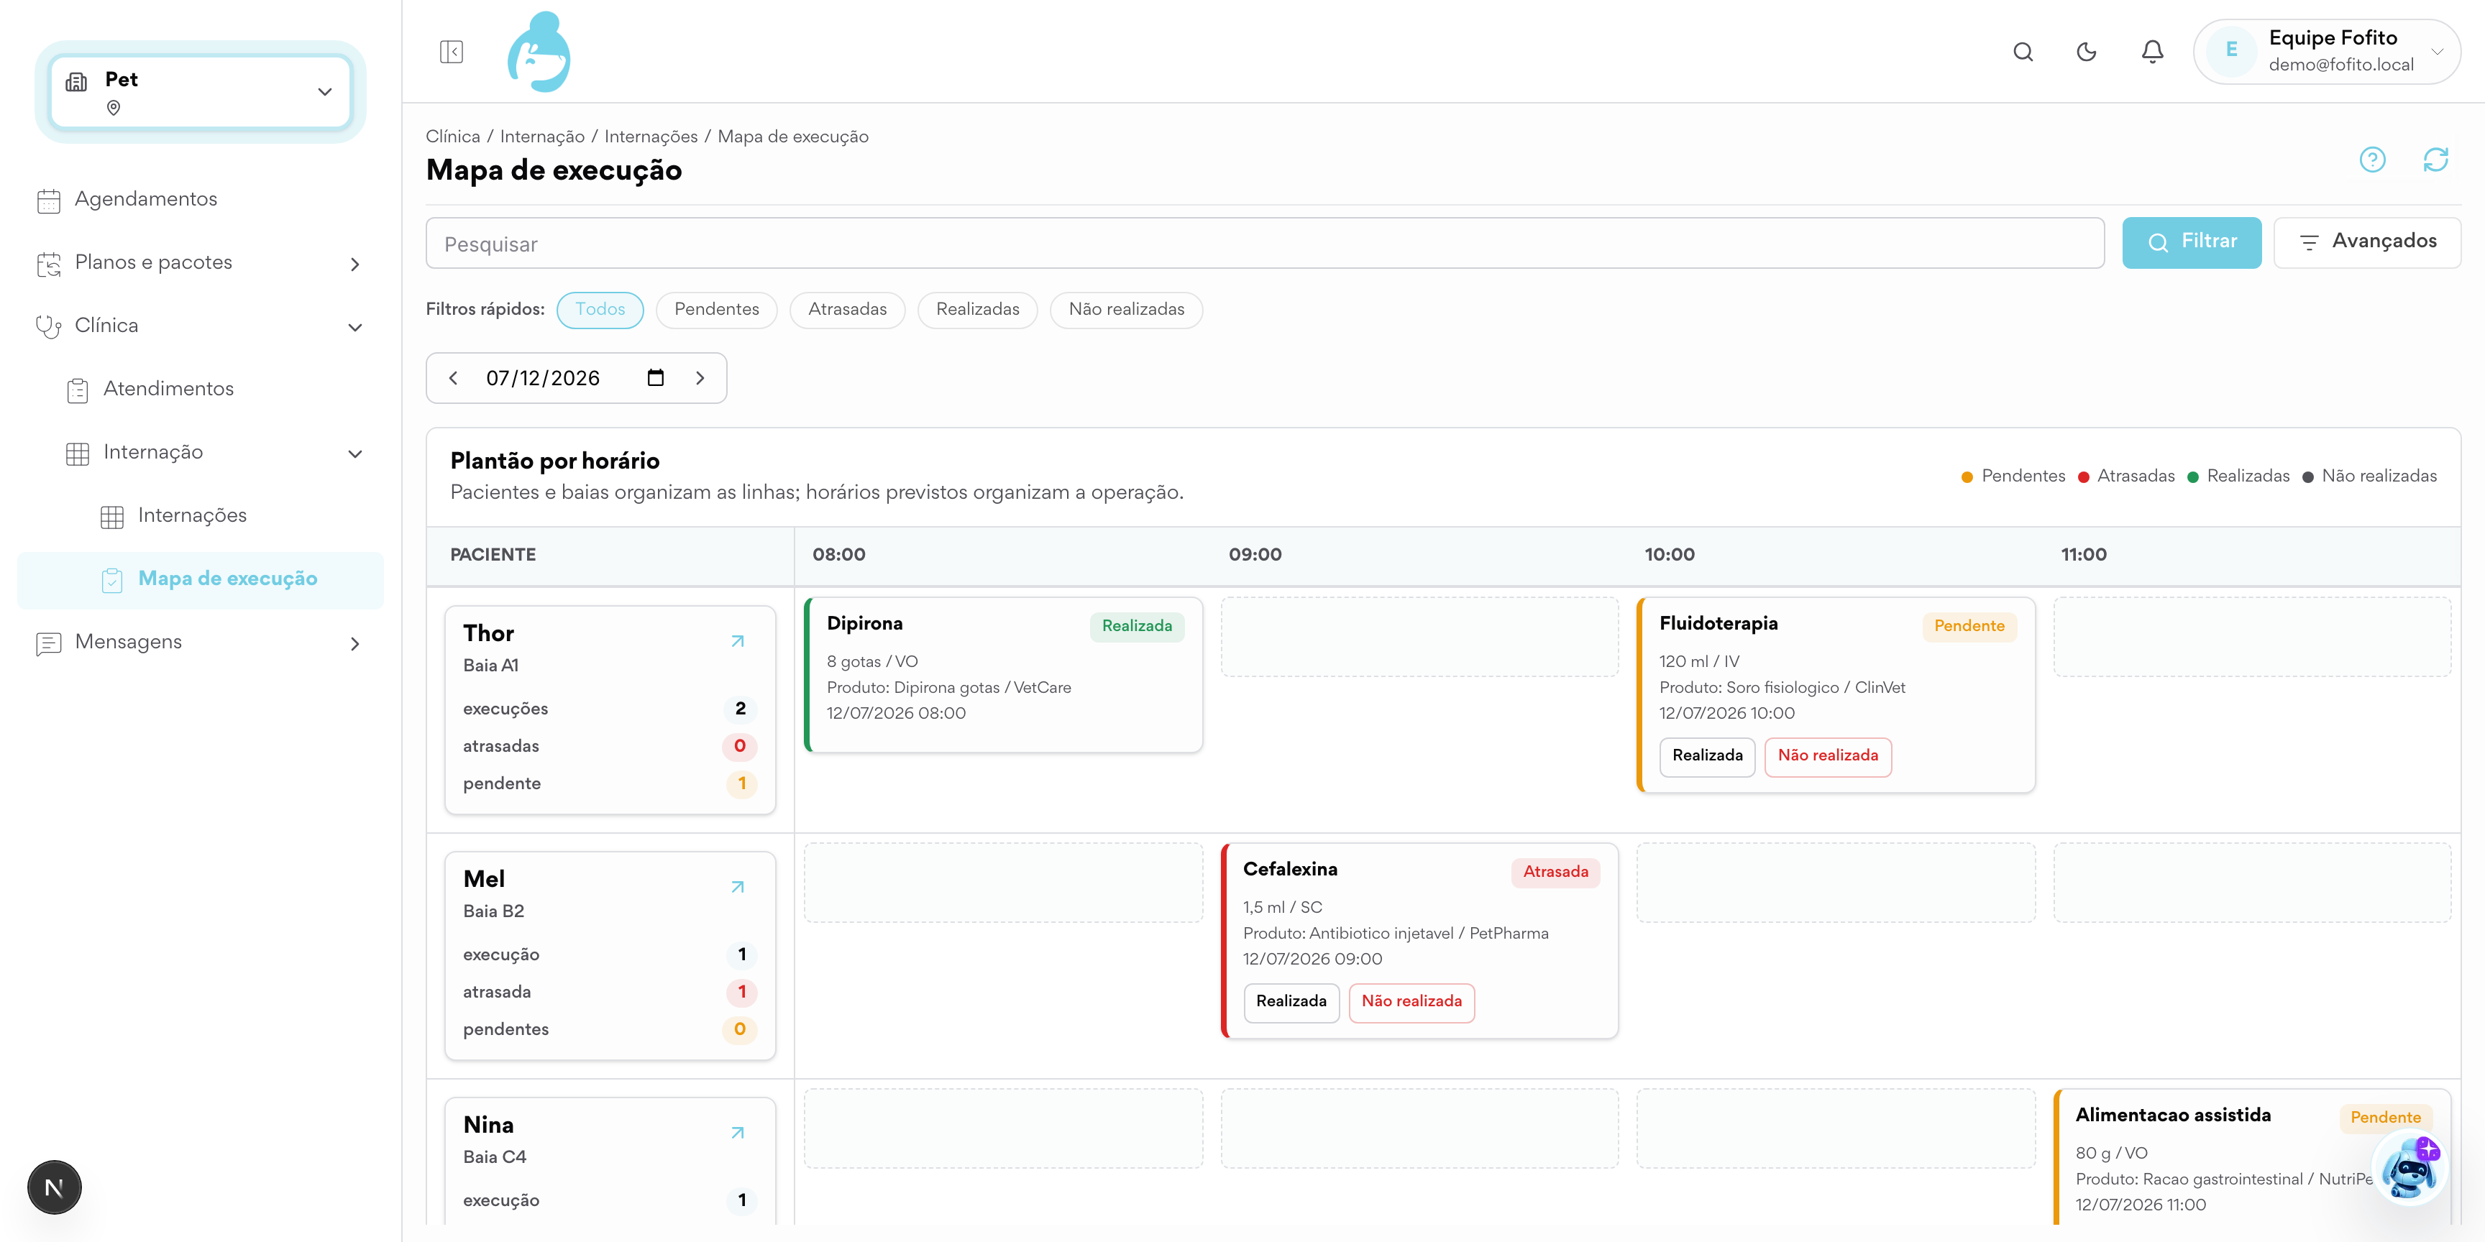Click the Planos e pacotes icon

(48, 263)
